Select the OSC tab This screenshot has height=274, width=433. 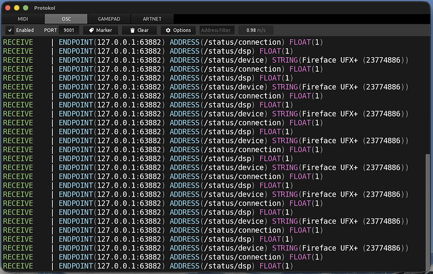tap(66, 19)
